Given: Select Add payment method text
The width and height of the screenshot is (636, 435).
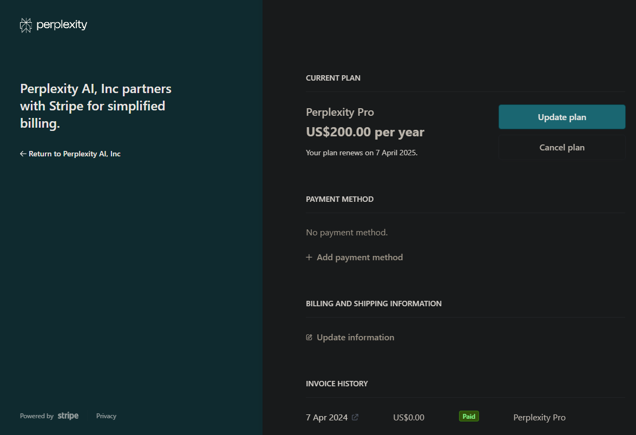Looking at the screenshot, I should coord(359,258).
